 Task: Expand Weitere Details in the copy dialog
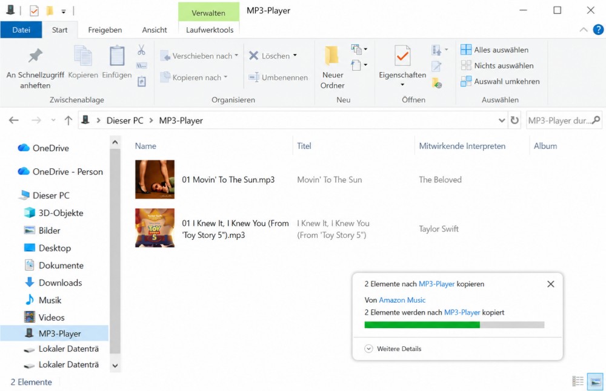pyautogui.click(x=393, y=349)
